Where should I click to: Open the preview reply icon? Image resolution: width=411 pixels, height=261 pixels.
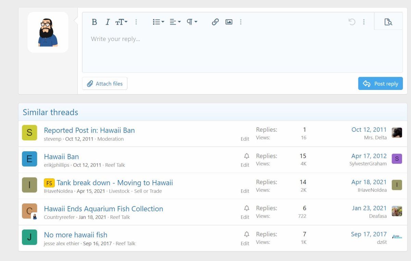[x=388, y=22]
